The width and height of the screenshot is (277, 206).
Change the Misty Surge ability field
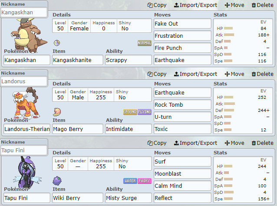(x=129, y=198)
